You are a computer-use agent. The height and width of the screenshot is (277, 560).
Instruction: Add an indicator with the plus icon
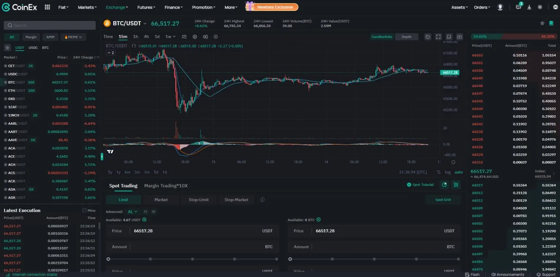[x=216, y=36]
